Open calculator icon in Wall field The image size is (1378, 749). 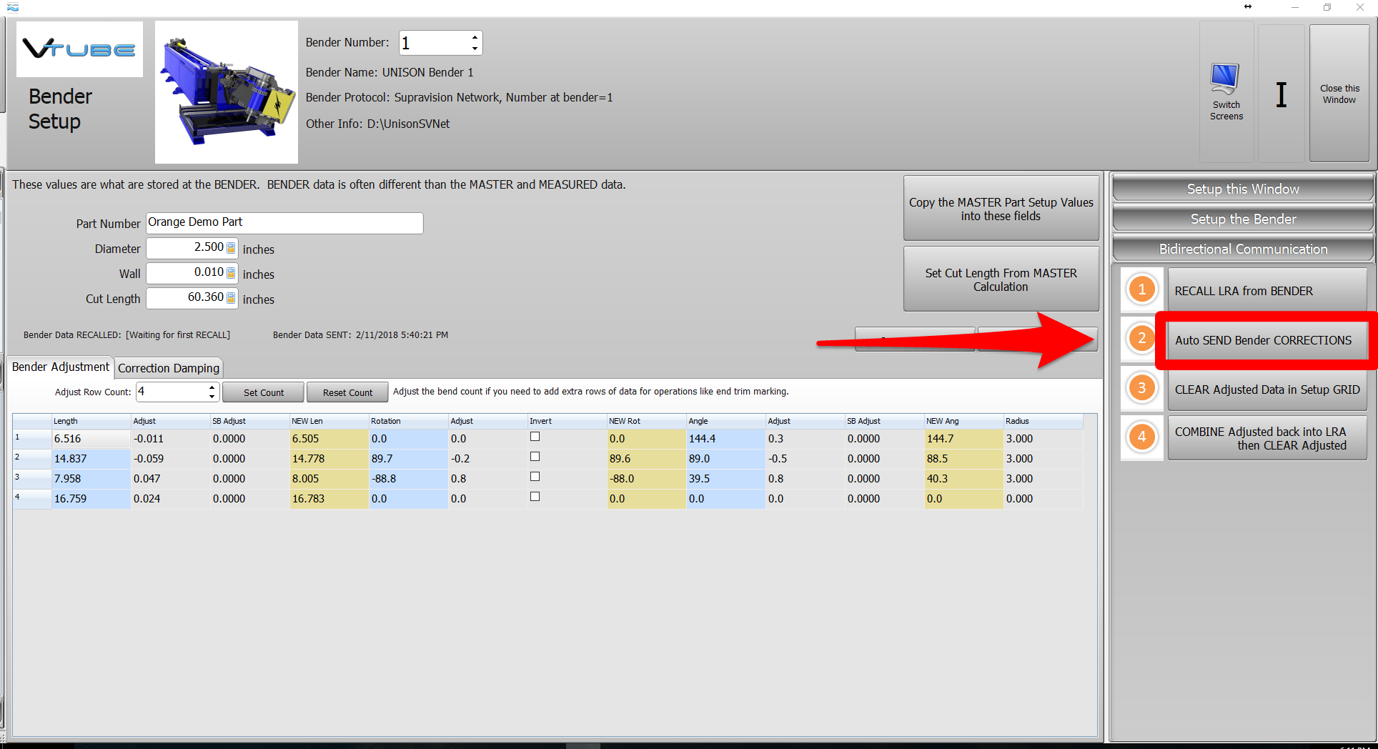pyautogui.click(x=231, y=273)
